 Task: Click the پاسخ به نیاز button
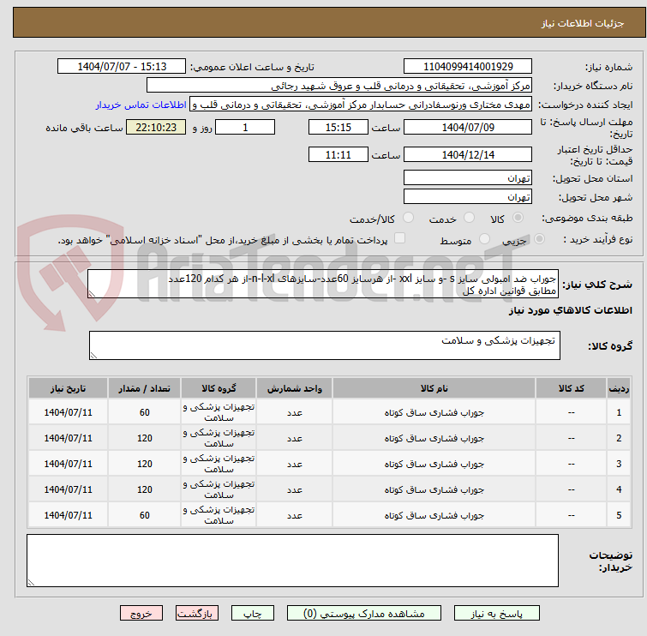[x=496, y=614]
